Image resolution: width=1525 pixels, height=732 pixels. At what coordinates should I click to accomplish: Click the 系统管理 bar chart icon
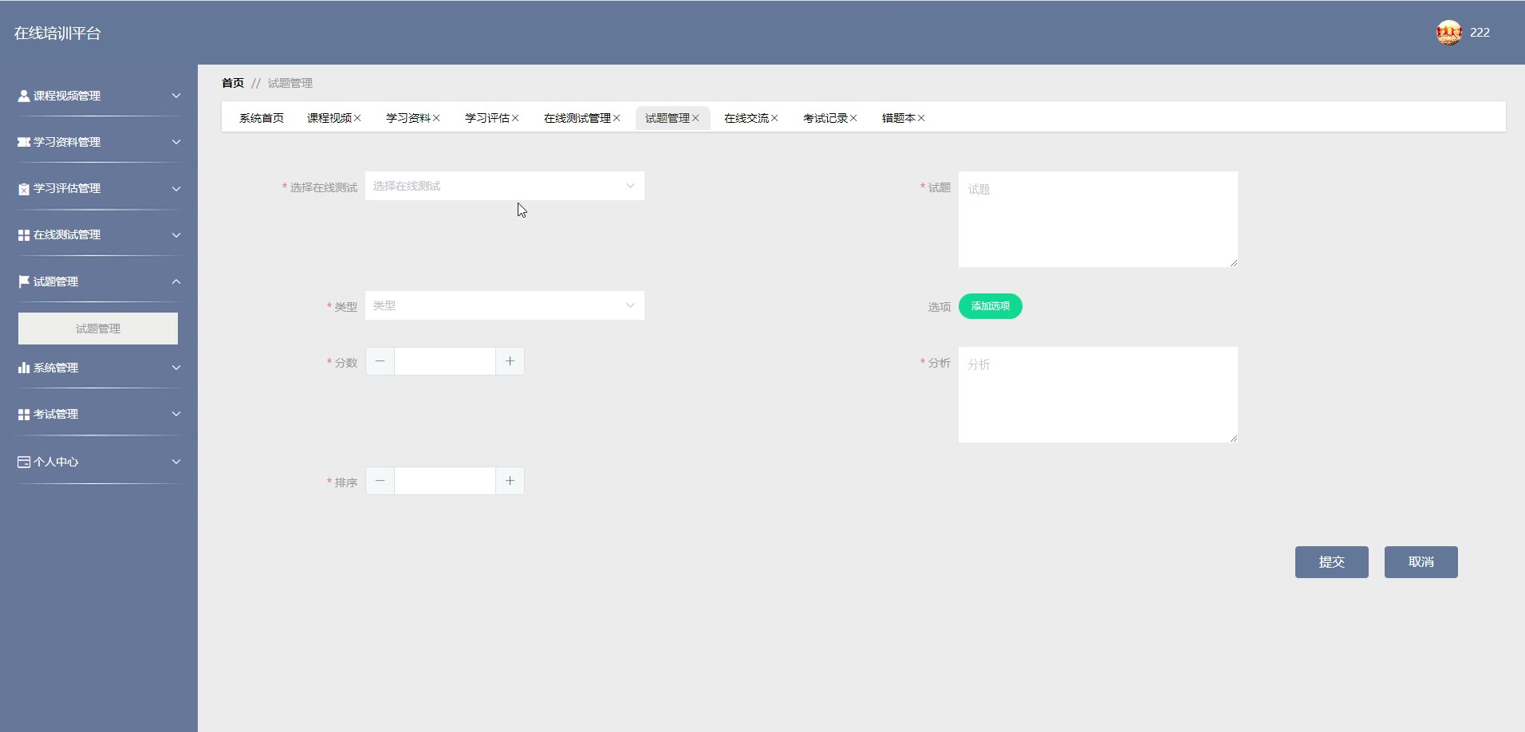click(24, 368)
